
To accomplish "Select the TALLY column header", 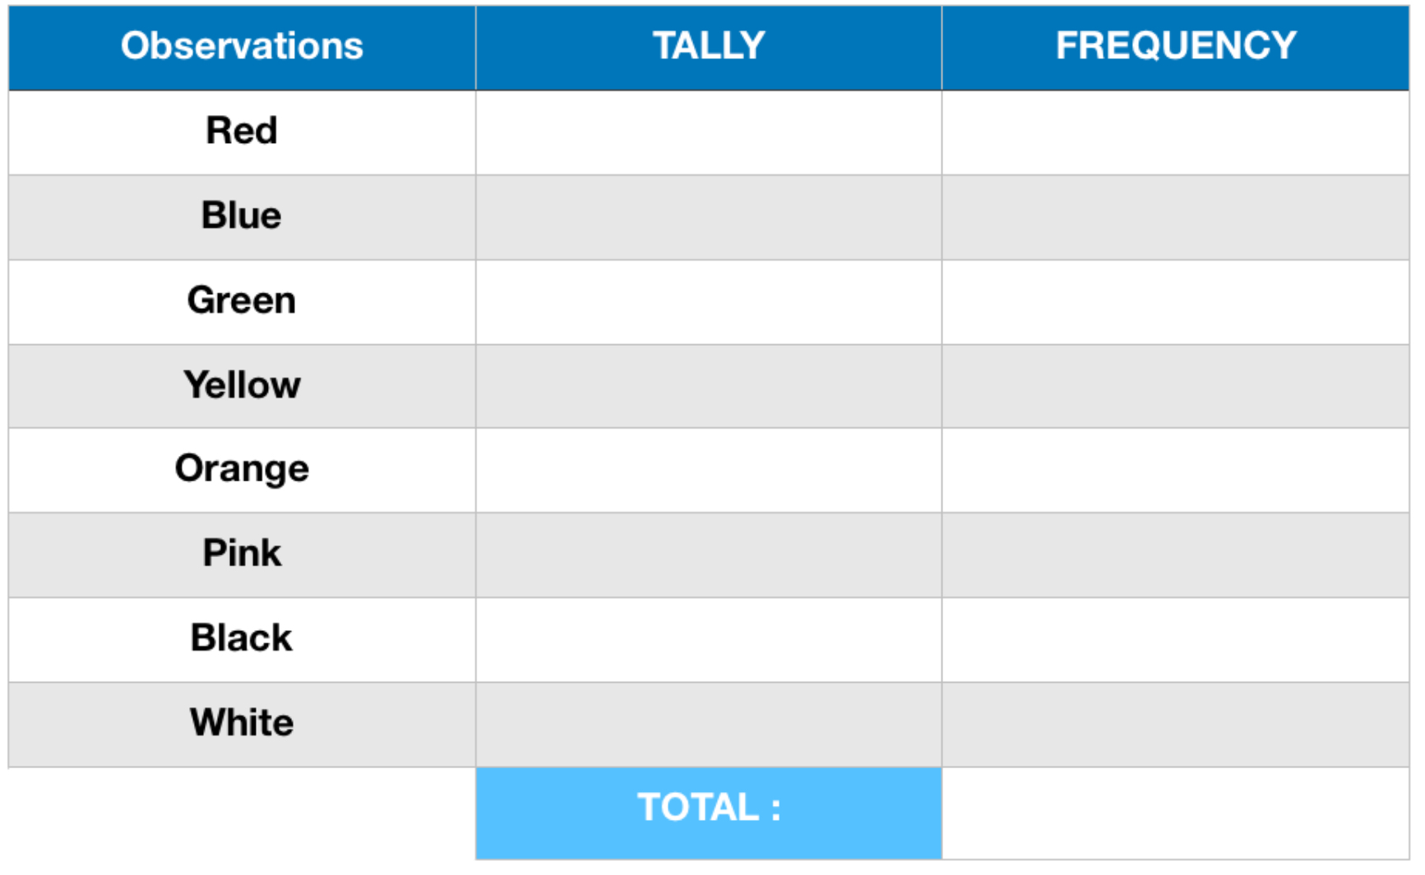I will (709, 48).
